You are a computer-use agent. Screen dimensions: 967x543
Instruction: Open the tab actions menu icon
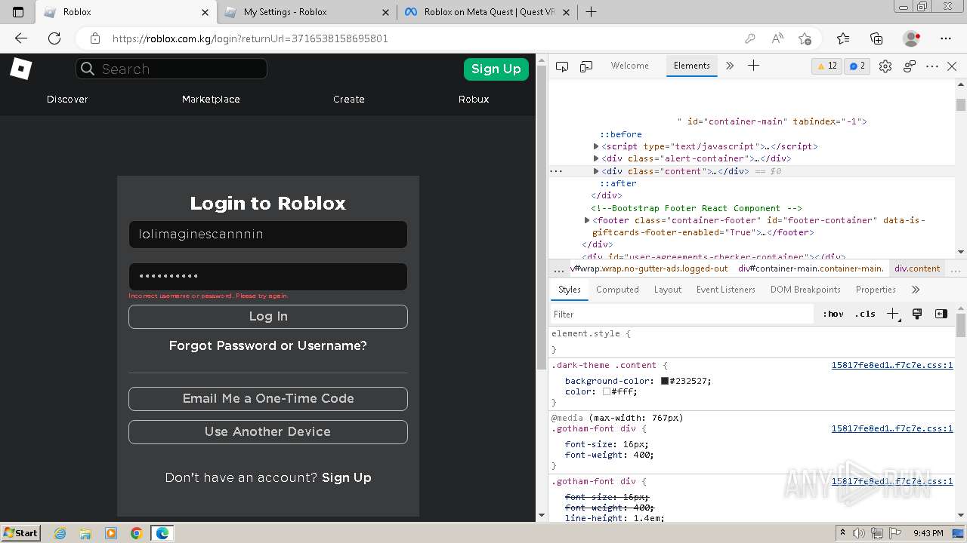[x=19, y=12]
